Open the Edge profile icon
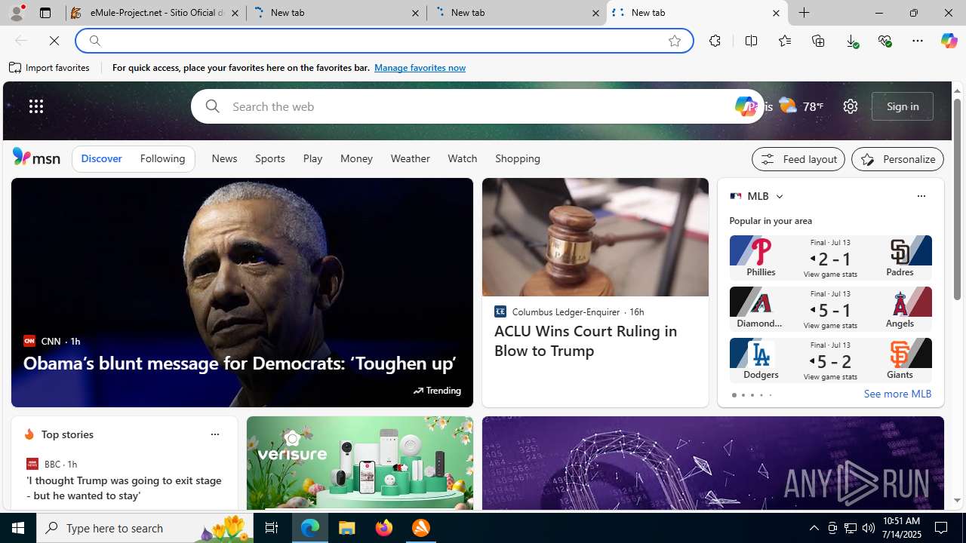Viewport: 966px width, 543px height. coord(16,13)
